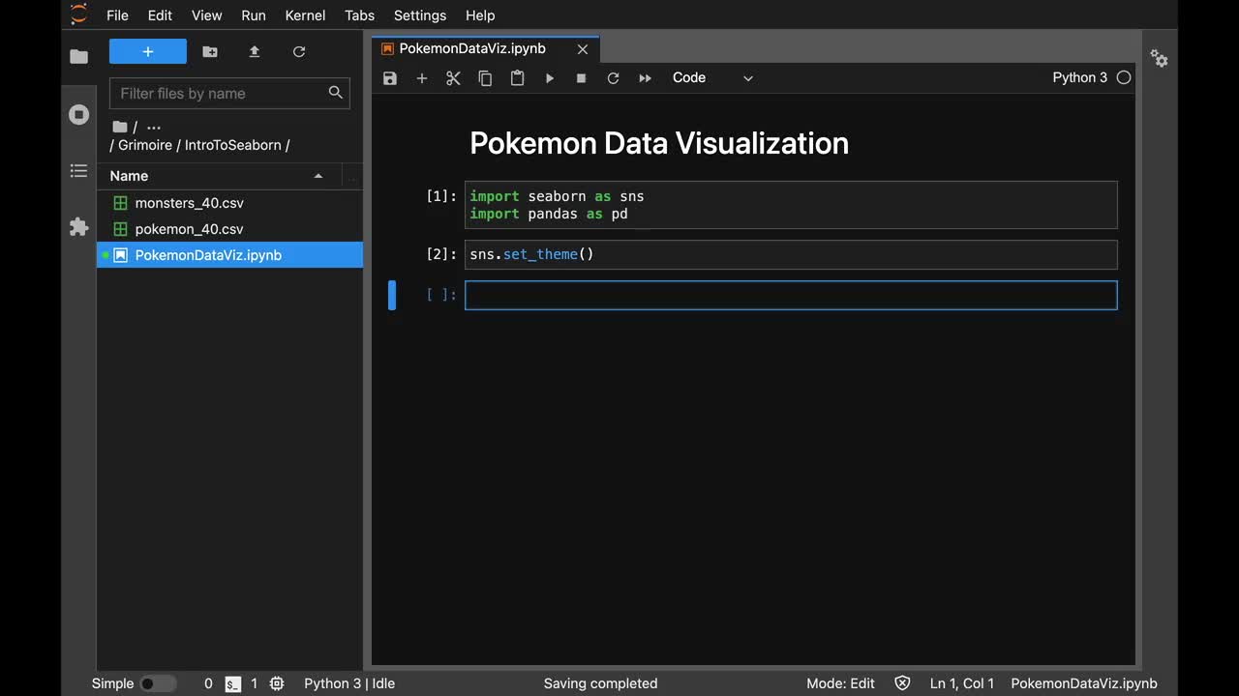
Task: Click the root folder icon in breadcrumbs
Action: click(120, 127)
